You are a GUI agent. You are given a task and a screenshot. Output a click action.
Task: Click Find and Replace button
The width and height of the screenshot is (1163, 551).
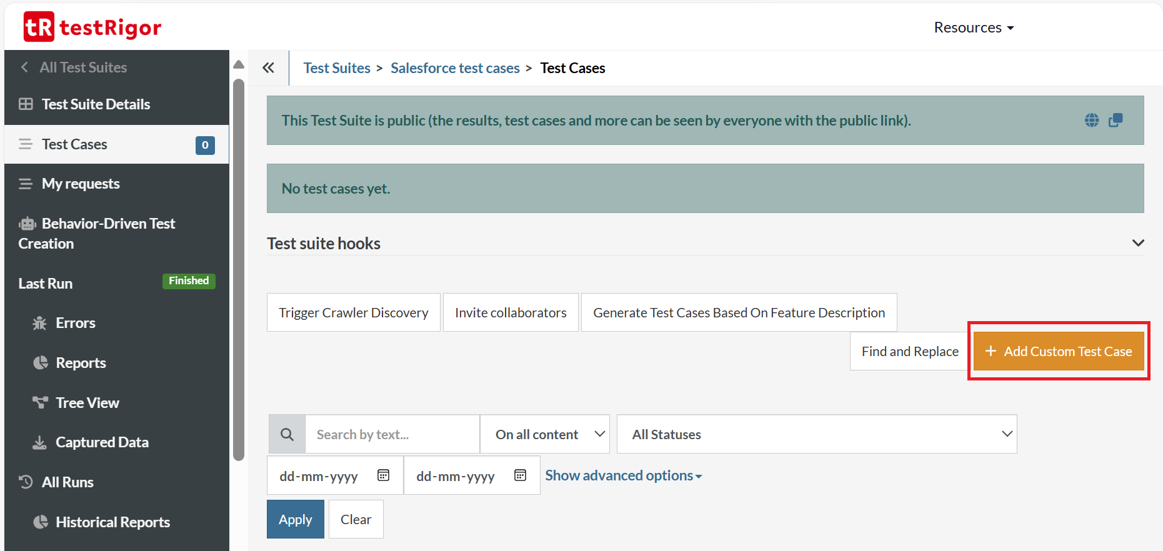tap(910, 351)
